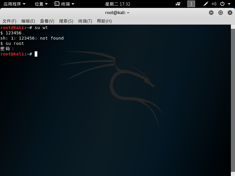Click the 'su root' command line
The image size is (235, 176).
pyautogui.click(x=12, y=43)
